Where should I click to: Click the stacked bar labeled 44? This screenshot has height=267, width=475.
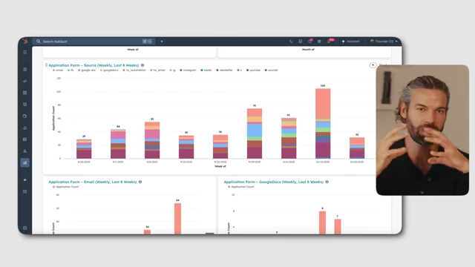(118, 144)
